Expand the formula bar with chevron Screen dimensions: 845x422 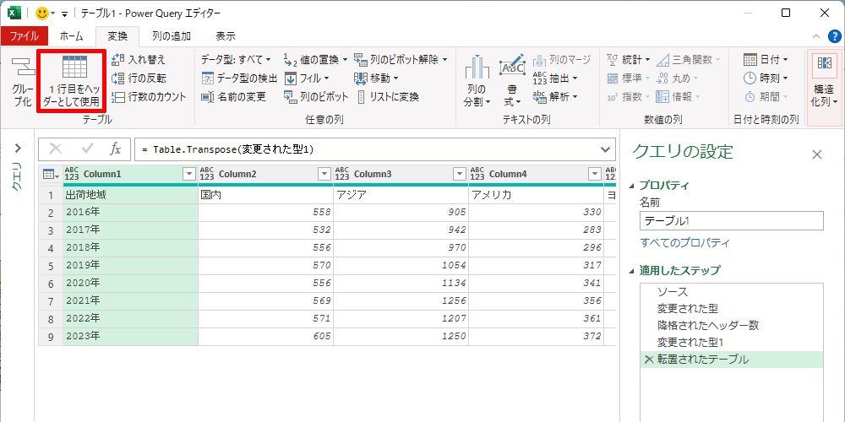point(605,149)
